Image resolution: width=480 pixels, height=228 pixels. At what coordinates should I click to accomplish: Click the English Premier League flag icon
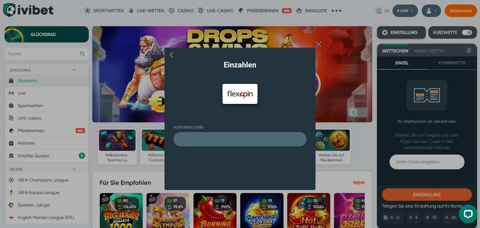pyautogui.click(x=11, y=218)
